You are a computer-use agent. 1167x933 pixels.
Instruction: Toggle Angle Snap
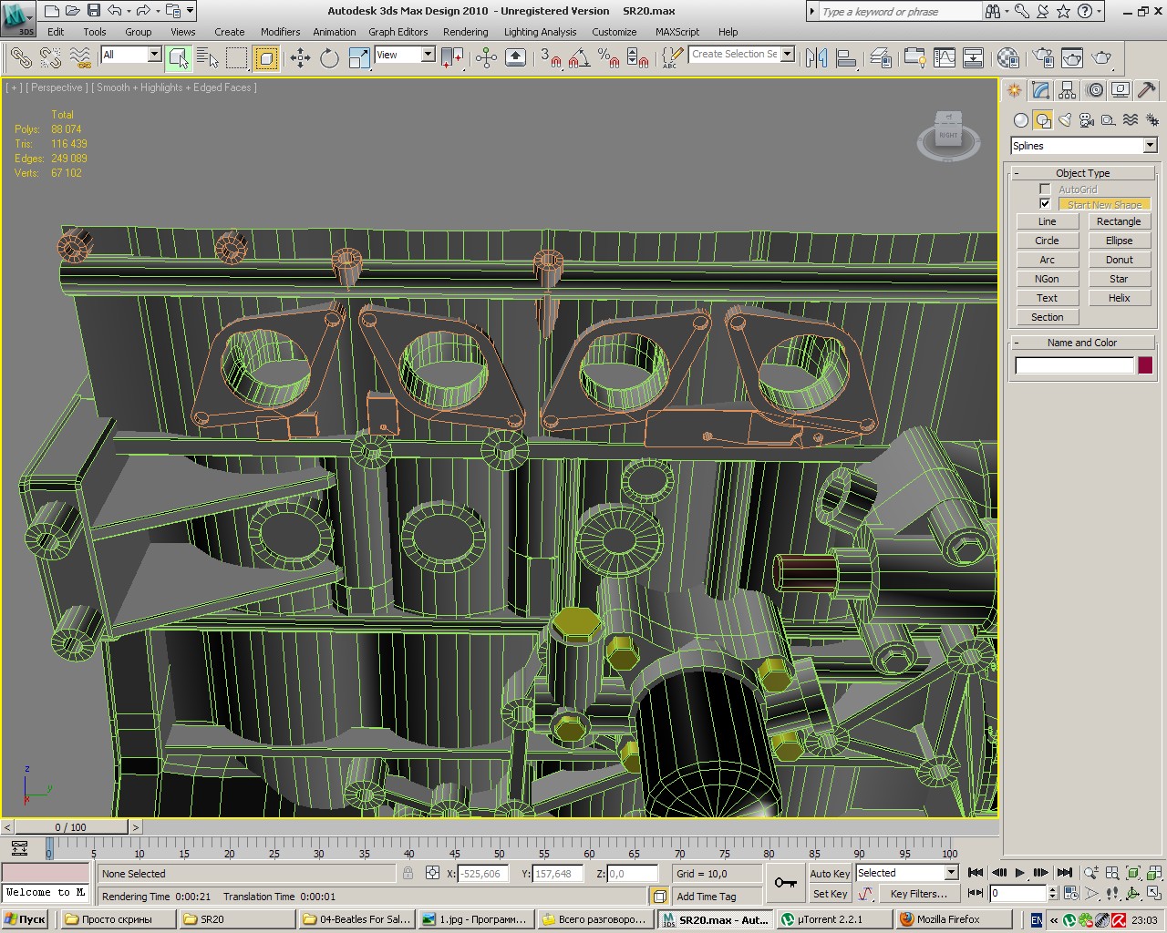[580, 58]
